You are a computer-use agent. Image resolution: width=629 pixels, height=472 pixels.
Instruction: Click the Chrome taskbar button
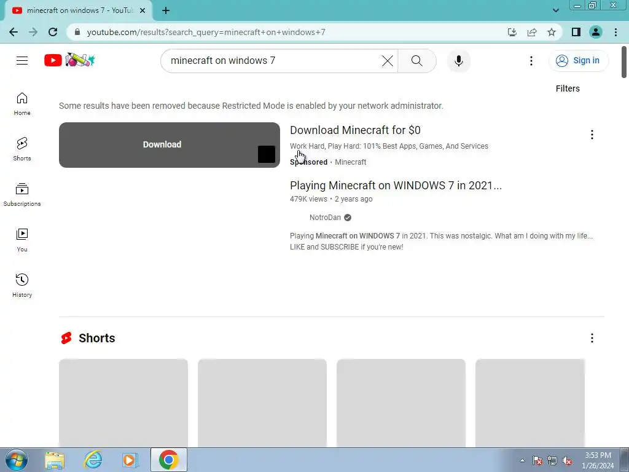click(169, 460)
